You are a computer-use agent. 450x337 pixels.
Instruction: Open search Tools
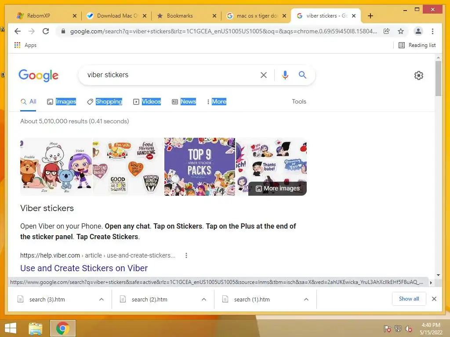click(299, 102)
